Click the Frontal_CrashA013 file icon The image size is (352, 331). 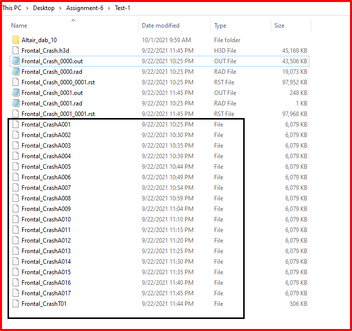(x=16, y=251)
